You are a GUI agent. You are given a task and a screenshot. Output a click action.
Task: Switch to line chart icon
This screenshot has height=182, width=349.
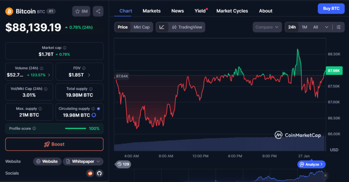click(x=162, y=27)
